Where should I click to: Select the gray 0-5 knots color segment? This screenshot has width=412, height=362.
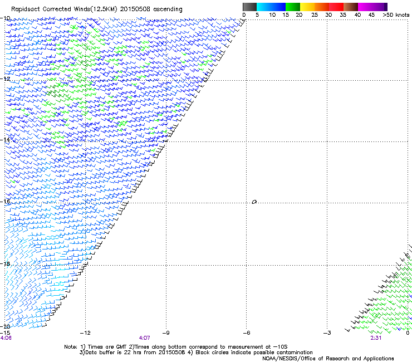point(249,7)
